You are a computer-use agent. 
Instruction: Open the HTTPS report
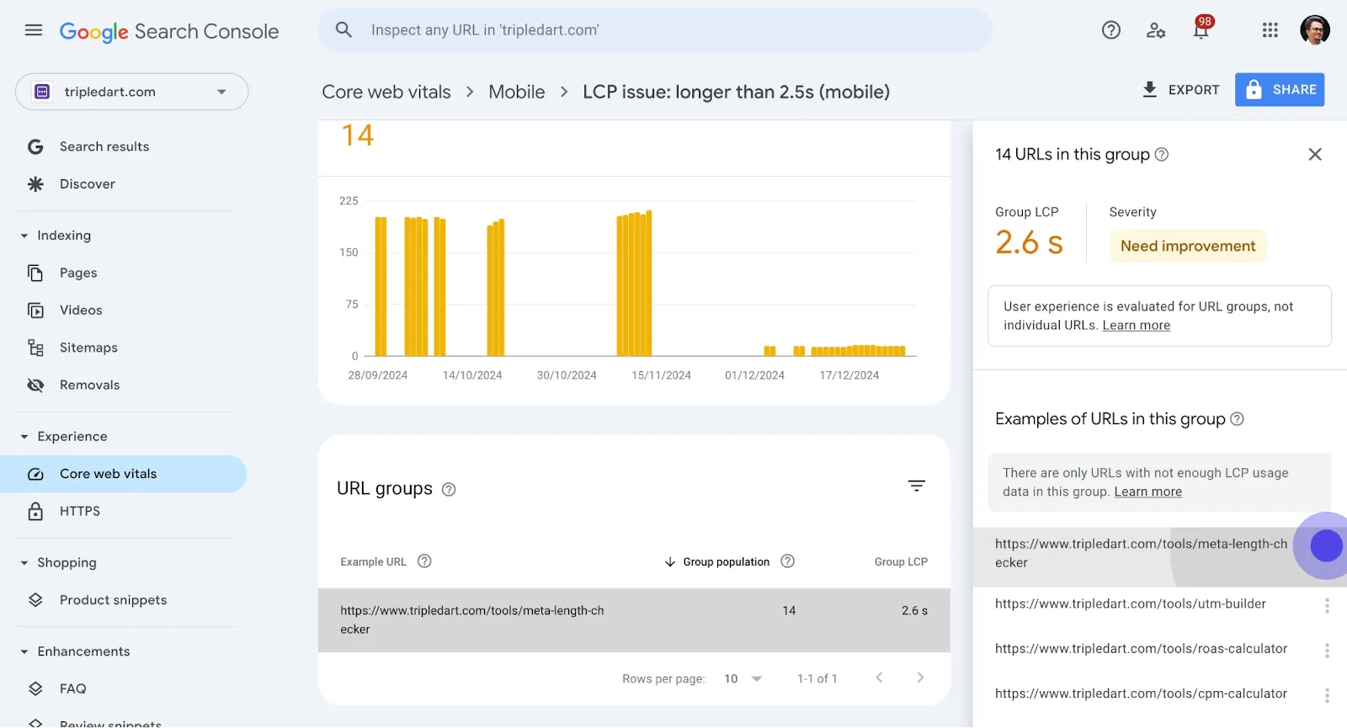click(x=80, y=512)
